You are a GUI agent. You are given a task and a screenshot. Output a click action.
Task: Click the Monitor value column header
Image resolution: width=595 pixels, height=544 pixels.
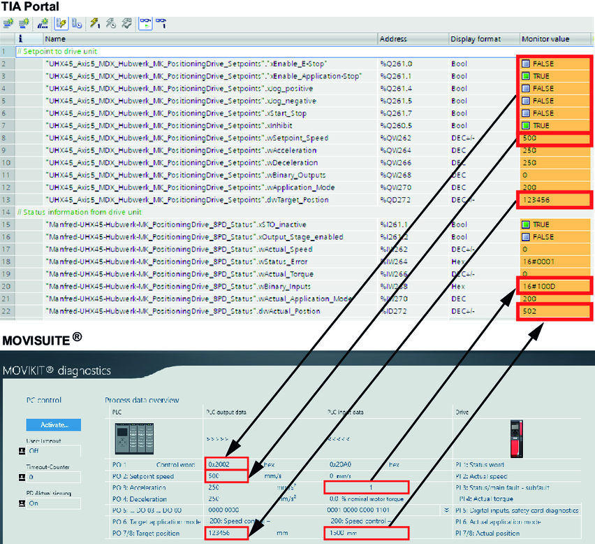coord(545,39)
